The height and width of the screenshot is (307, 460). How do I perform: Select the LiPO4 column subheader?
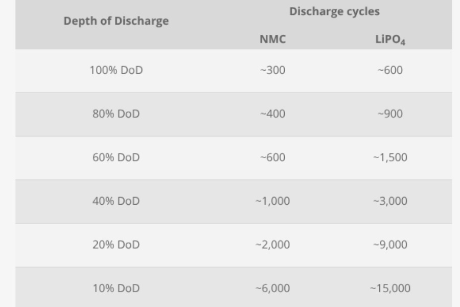click(x=389, y=40)
